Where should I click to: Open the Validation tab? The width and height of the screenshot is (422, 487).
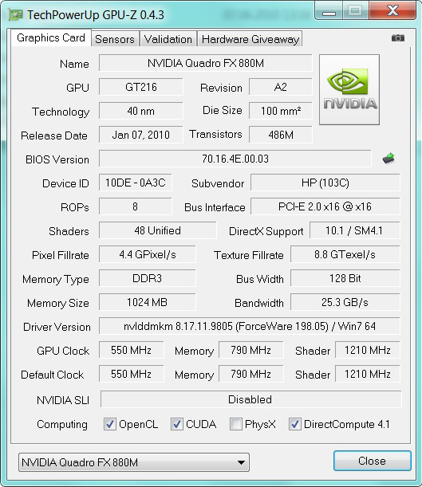[168, 39]
